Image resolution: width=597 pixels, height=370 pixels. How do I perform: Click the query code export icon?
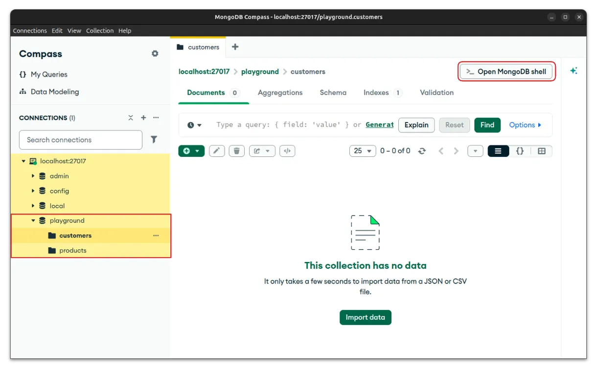pyautogui.click(x=287, y=151)
